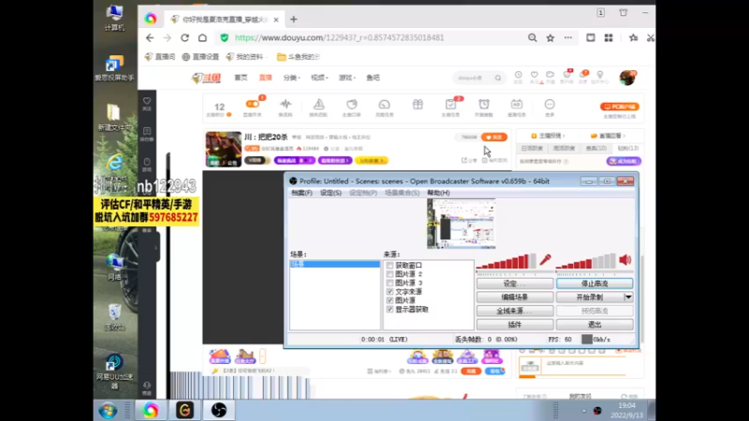Image resolution: width=749 pixels, height=421 pixels.
Task: Click orange PC客户端 button
Action: tap(620, 107)
